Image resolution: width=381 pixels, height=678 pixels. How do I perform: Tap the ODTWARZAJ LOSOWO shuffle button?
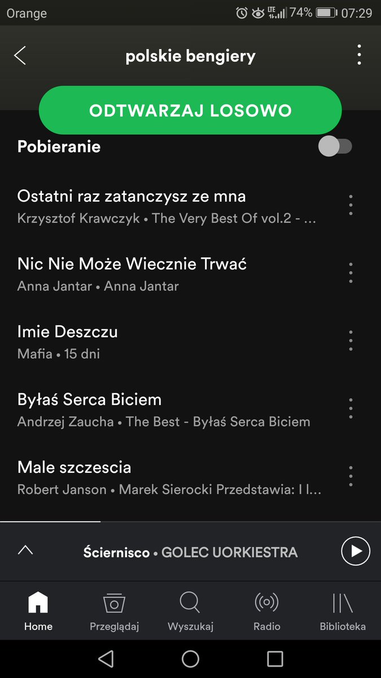point(190,110)
